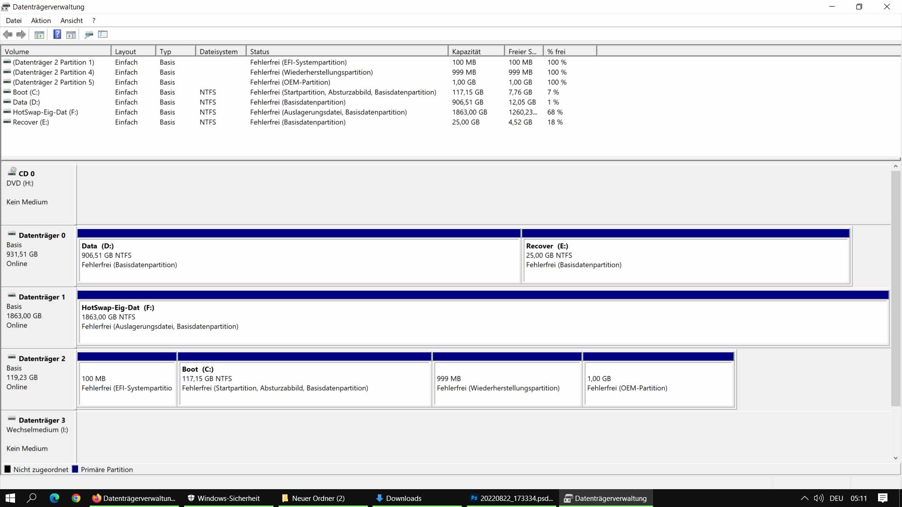Open the Aktion menu
902x507 pixels.
coord(41,21)
